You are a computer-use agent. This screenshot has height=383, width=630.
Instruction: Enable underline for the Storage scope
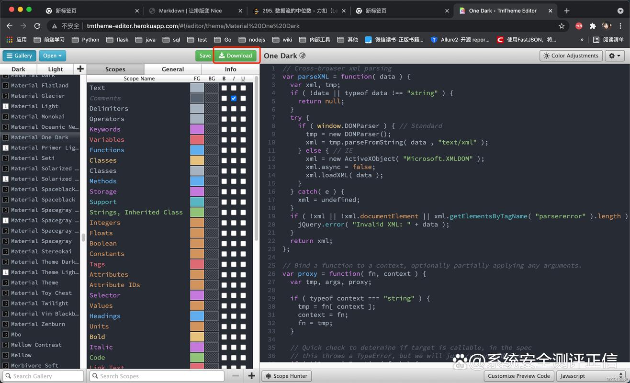(x=243, y=191)
